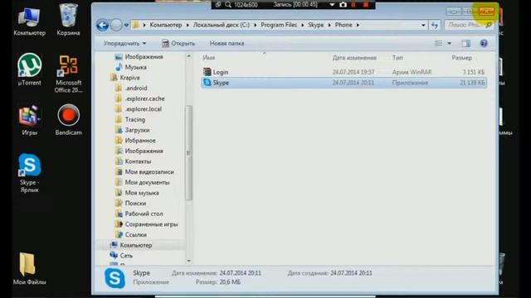Click the Bandicam pause recording button
The image size is (531, 298).
(353, 5)
